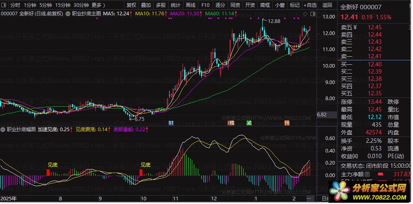The image size is (413, 204).
Task: Click the ¥ icon beside 卖五
Action: click(355, 27)
